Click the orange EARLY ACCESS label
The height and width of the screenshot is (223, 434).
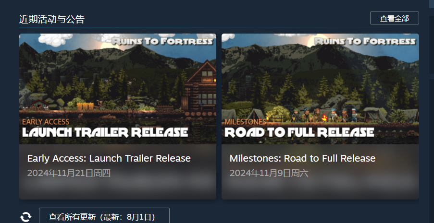click(46, 122)
